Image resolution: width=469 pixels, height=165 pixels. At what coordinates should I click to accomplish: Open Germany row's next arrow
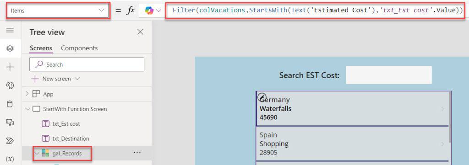tap(443, 109)
